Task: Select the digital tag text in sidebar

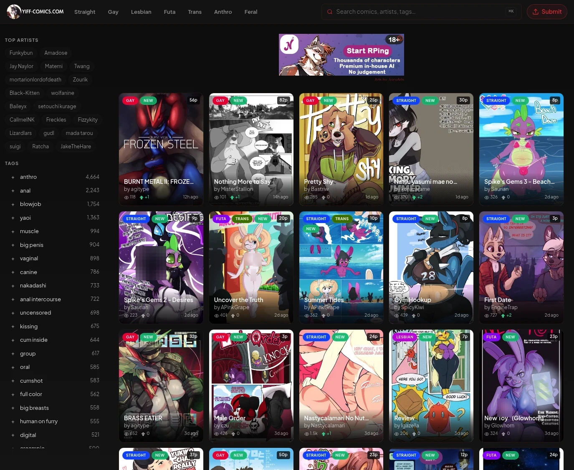Action: [x=28, y=435]
